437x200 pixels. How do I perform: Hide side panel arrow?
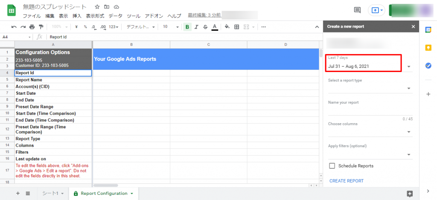click(x=428, y=191)
